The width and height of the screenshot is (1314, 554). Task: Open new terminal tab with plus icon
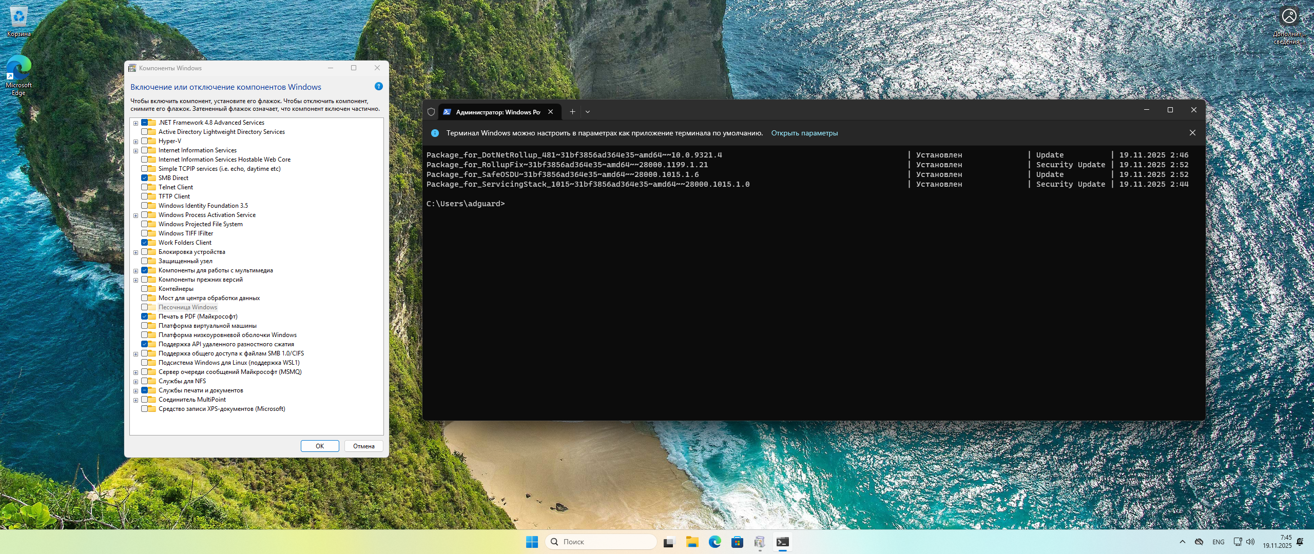pos(572,112)
